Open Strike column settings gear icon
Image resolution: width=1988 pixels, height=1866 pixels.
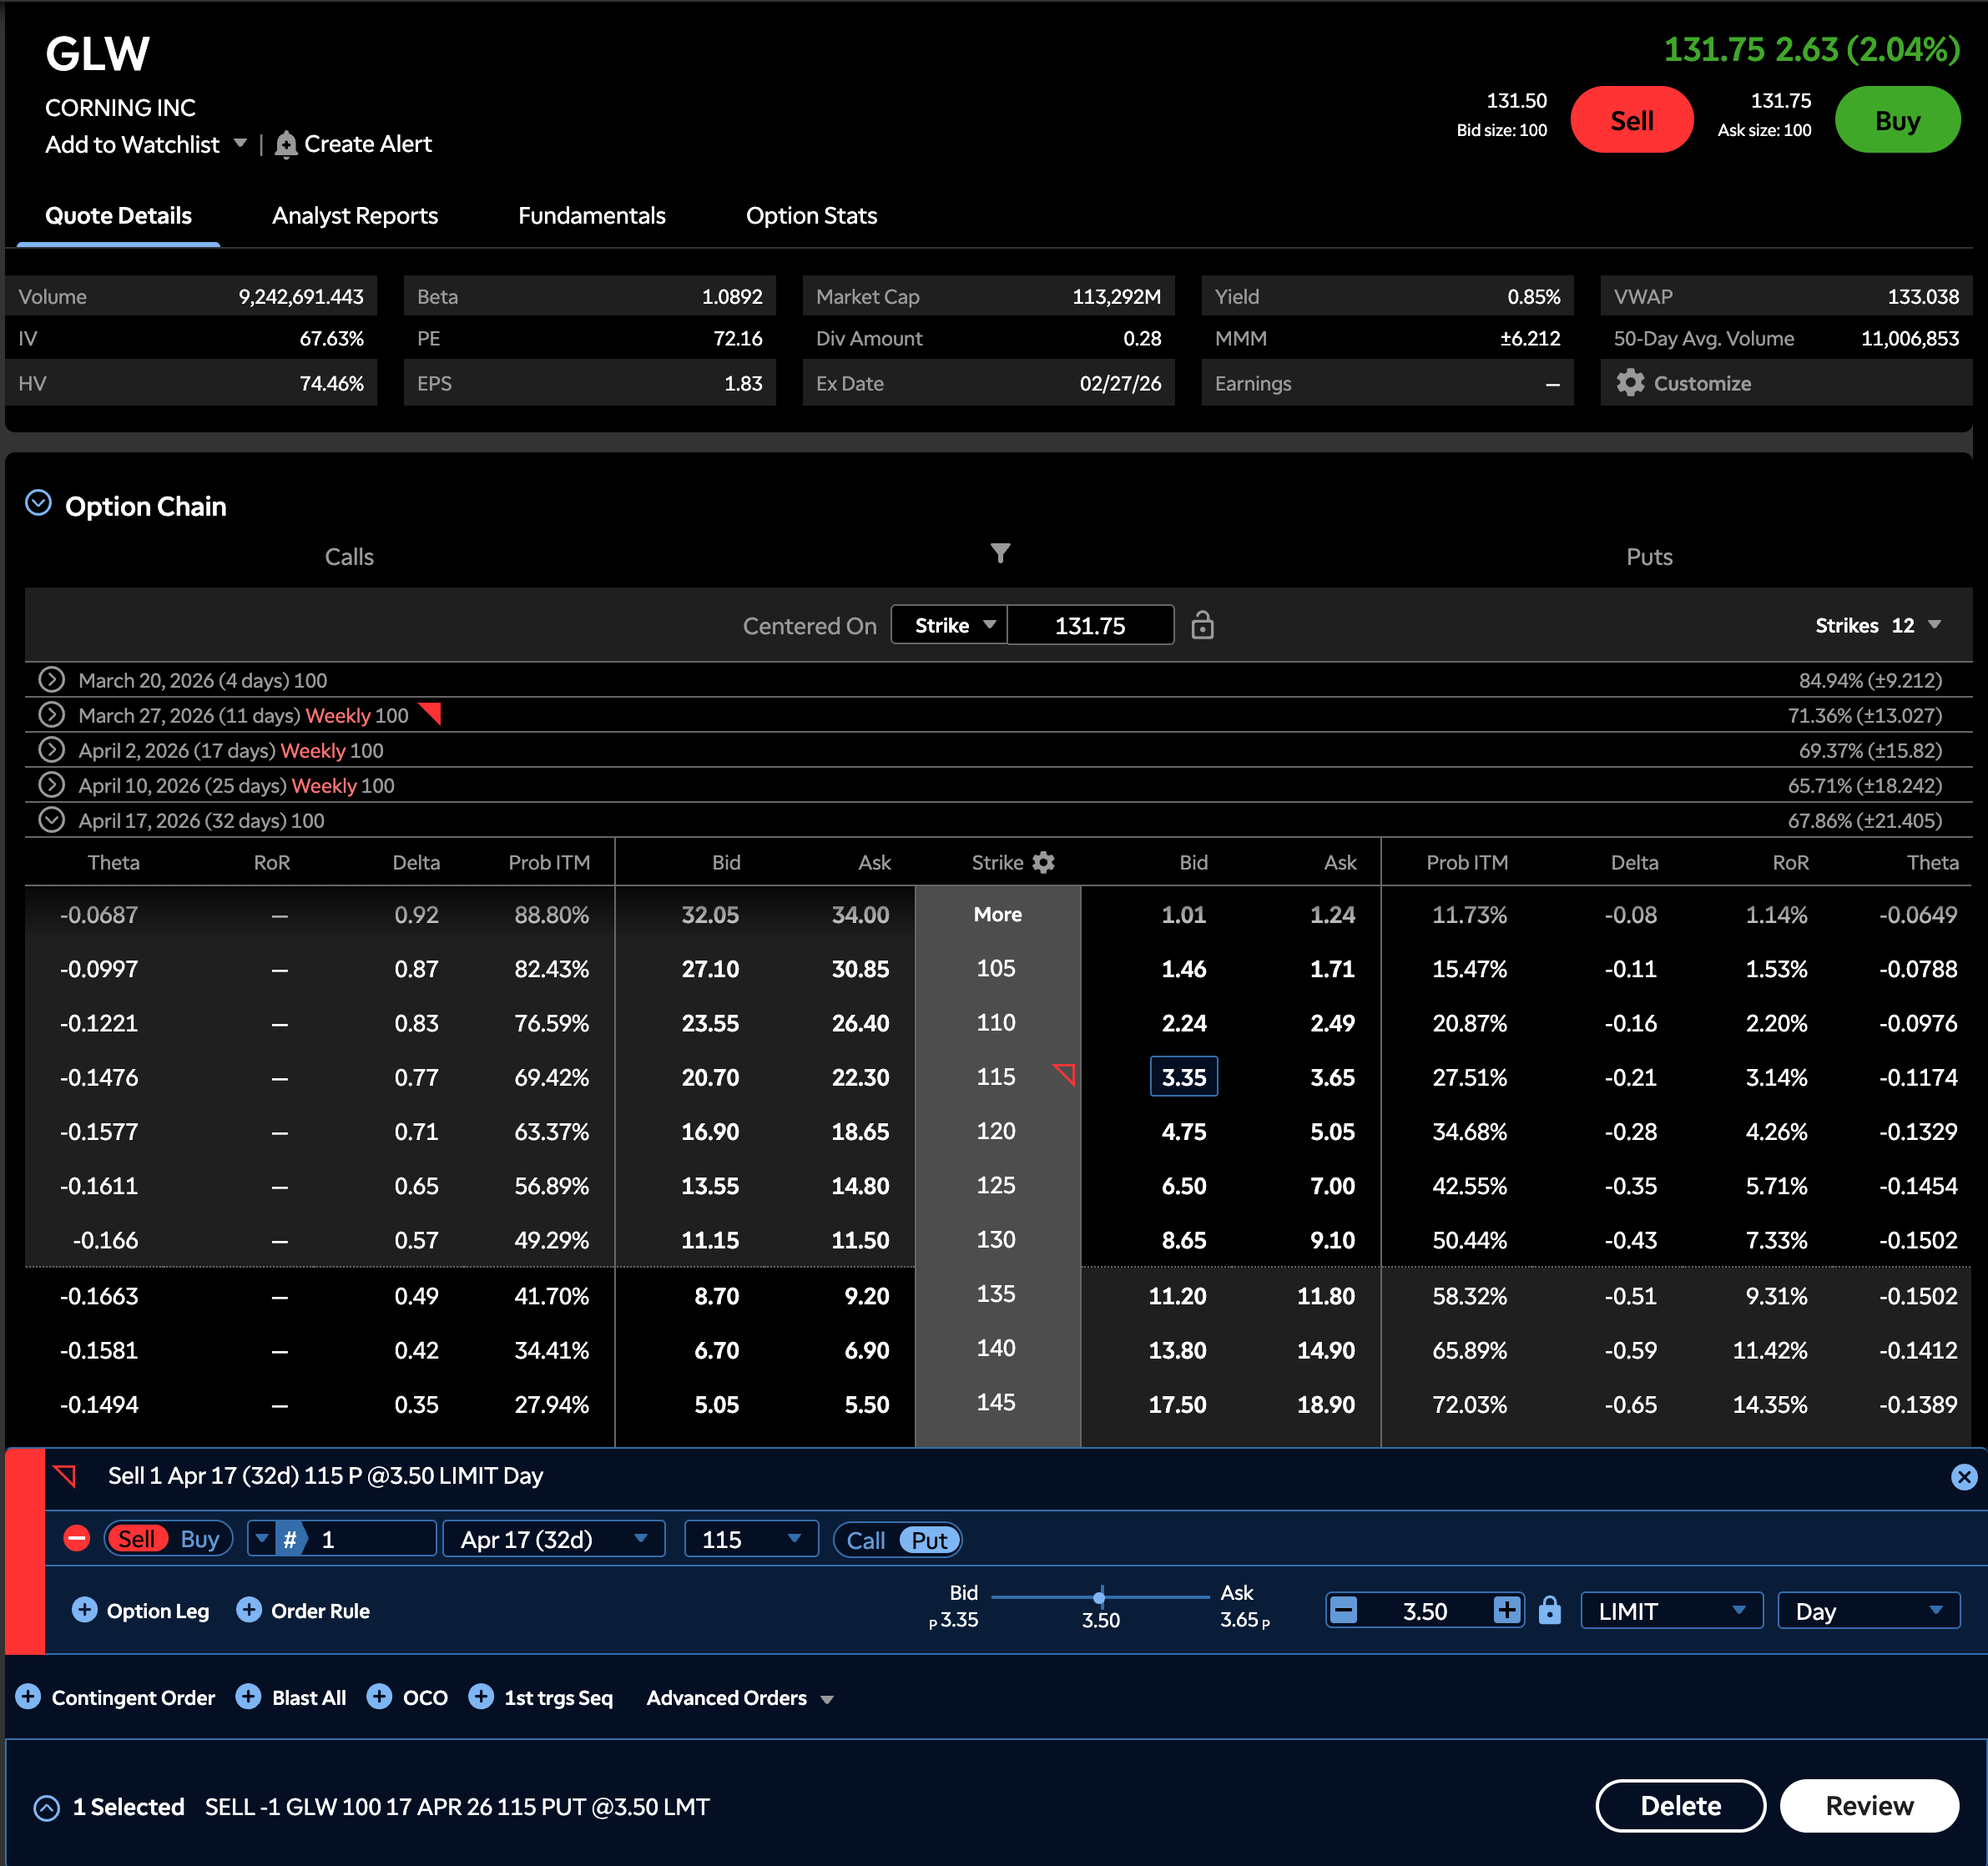coord(1044,862)
